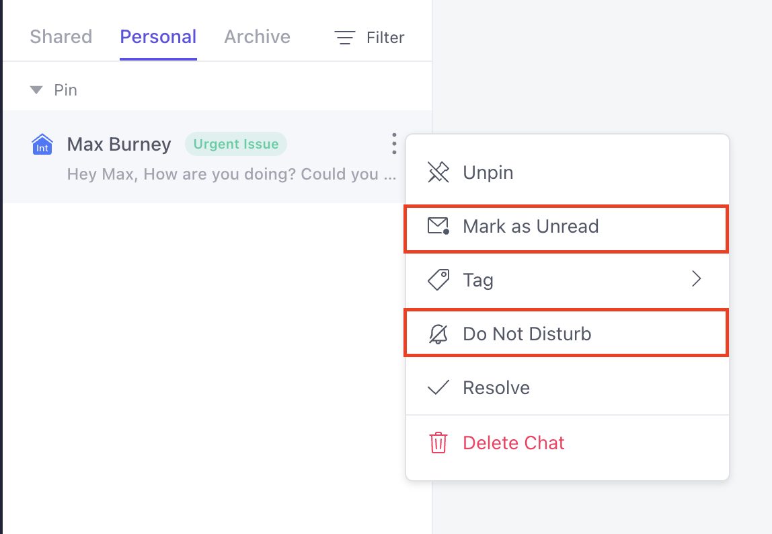Click the envelope Mark as Unread icon
This screenshot has height=534, width=772.
pyautogui.click(x=438, y=226)
